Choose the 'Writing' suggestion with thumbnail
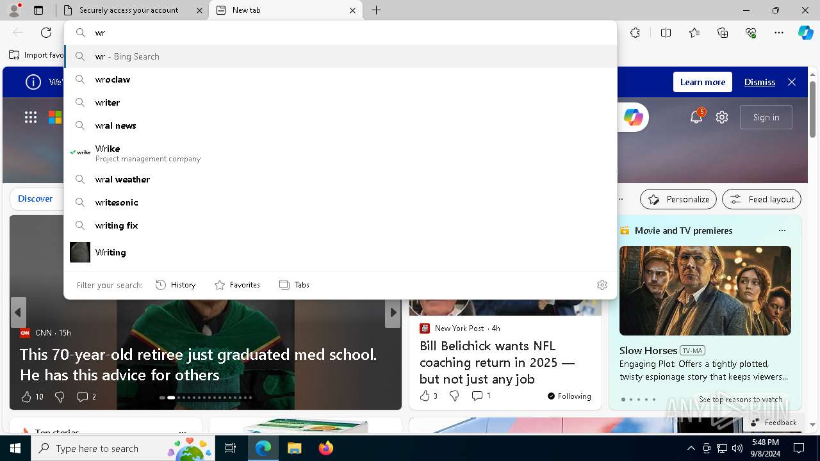The image size is (820, 461). (340, 252)
